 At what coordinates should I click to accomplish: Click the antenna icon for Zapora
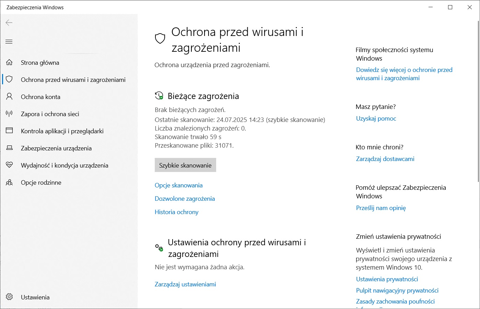click(x=9, y=114)
